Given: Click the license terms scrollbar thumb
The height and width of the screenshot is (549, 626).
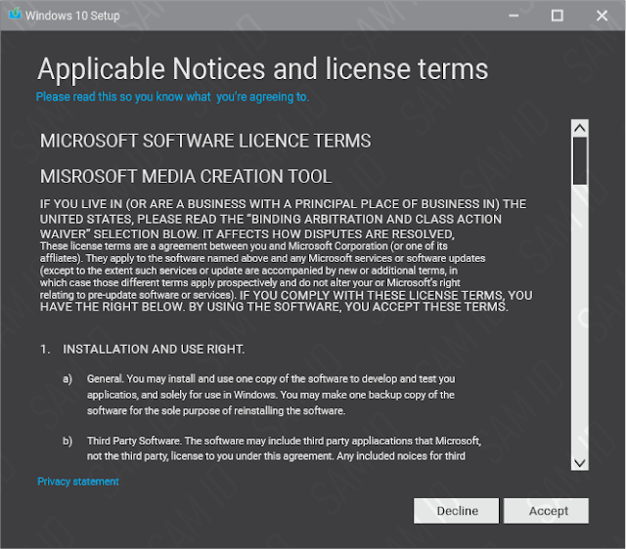Looking at the screenshot, I should pyautogui.click(x=580, y=161).
